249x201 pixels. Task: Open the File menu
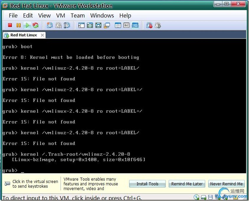(x=13, y=16)
